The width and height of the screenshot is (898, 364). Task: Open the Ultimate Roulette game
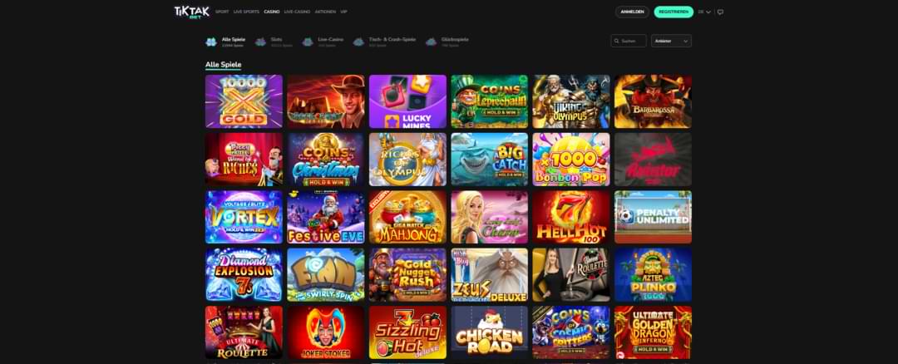[x=244, y=332]
